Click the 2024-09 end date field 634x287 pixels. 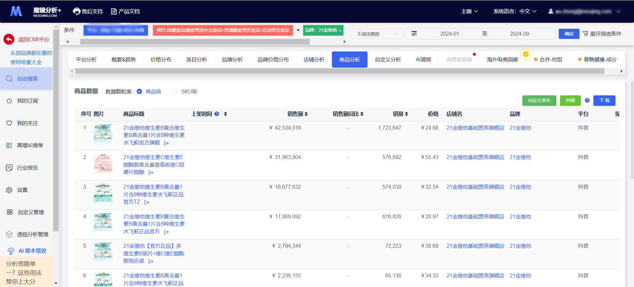pyautogui.click(x=519, y=34)
